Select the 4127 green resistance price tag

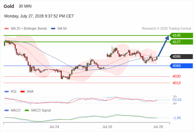[x=181, y=42]
